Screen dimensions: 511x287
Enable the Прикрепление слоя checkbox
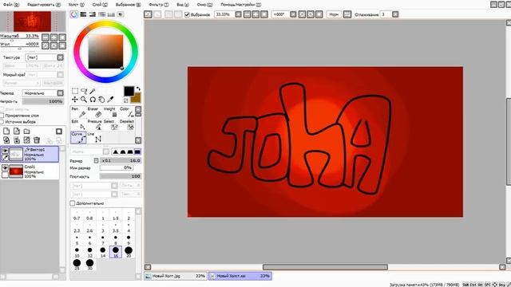[2, 116]
